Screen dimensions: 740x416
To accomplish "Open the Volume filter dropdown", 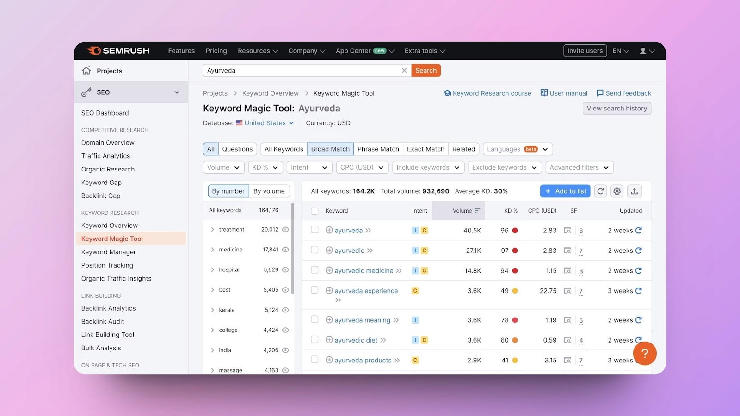I will pos(223,167).
